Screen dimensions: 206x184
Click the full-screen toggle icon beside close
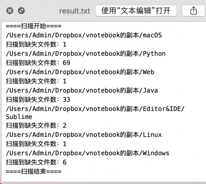pyautogui.click(x=21, y=11)
